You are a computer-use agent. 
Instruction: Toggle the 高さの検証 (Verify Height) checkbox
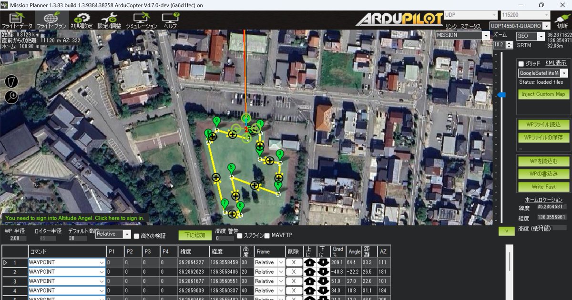137,236
